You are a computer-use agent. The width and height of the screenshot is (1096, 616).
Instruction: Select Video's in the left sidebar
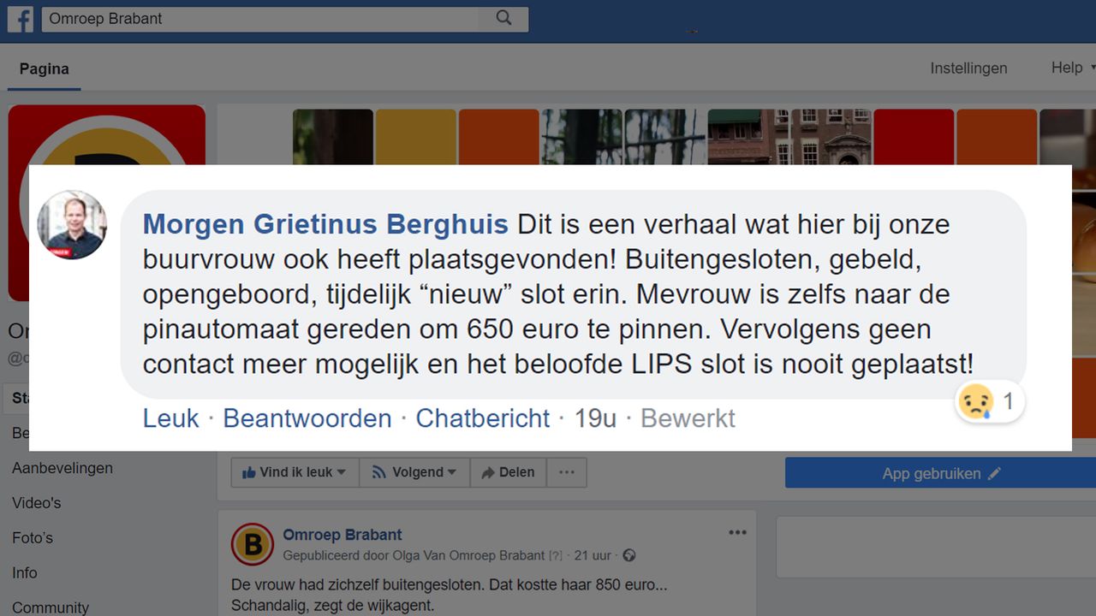point(37,503)
